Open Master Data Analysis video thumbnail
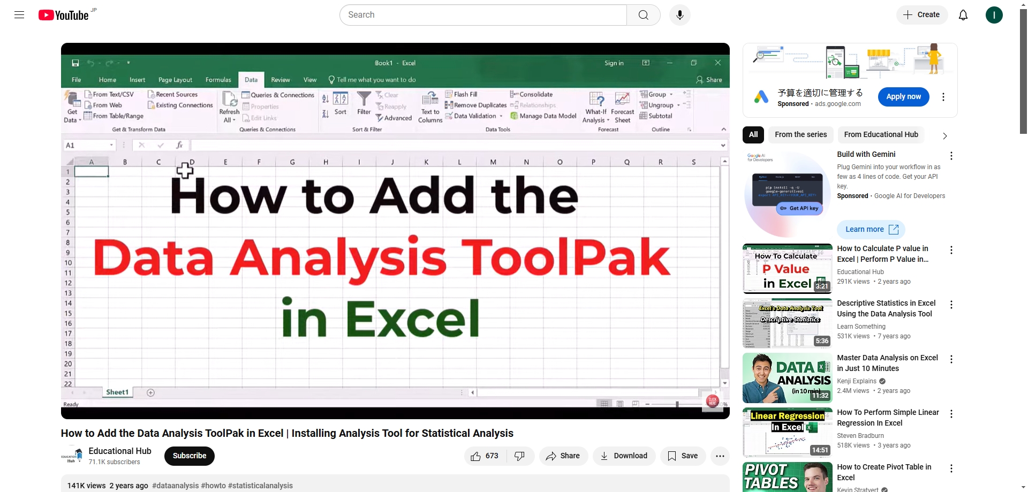This screenshot has height=492, width=1028. [x=787, y=378]
